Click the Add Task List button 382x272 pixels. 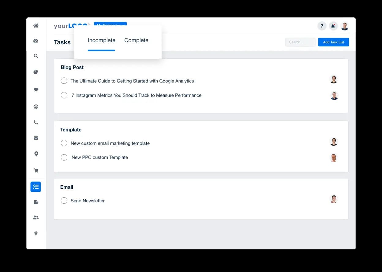(333, 42)
